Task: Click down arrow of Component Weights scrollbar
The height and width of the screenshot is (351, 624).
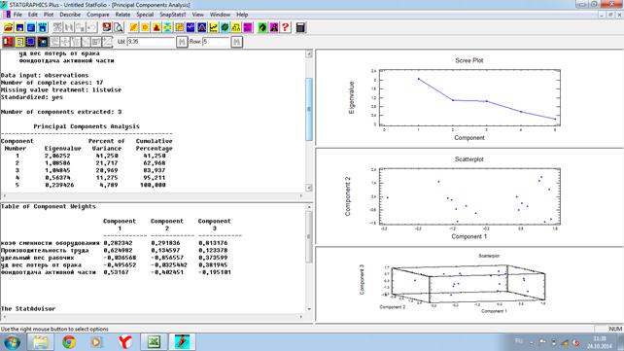Action: pyautogui.click(x=309, y=309)
